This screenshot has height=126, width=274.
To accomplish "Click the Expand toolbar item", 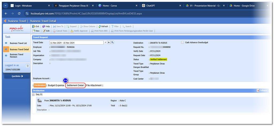I will tap(71, 27).
